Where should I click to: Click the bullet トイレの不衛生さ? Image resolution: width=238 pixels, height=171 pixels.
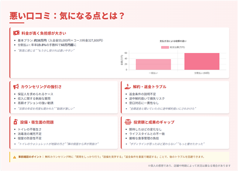29,130
